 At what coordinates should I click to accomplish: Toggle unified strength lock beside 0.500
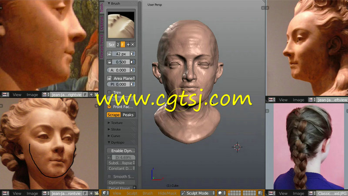click(x=110, y=62)
